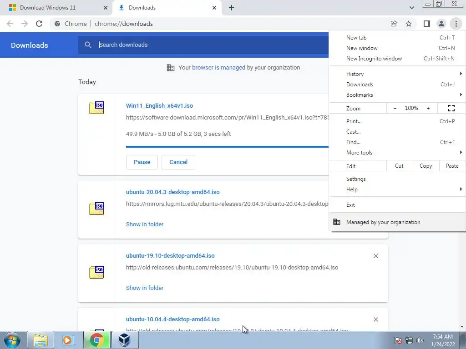Expand the History submenu
The height and width of the screenshot is (349, 466).
click(x=397, y=74)
